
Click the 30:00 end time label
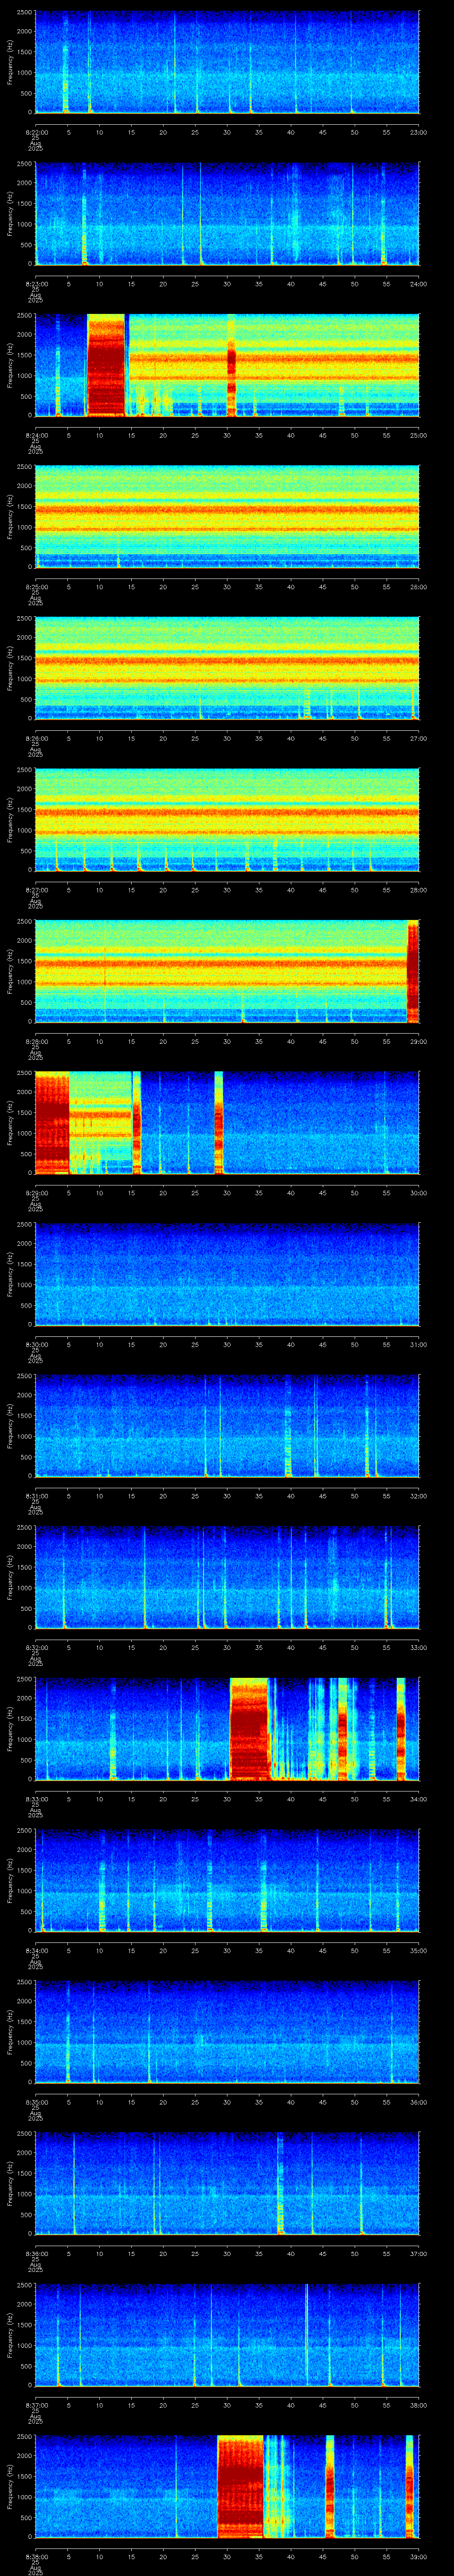pyautogui.click(x=418, y=1194)
